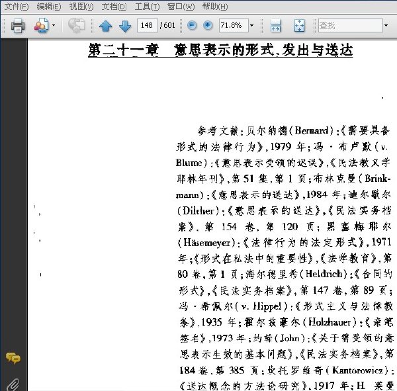Click the 查找 search field

click(x=350, y=25)
